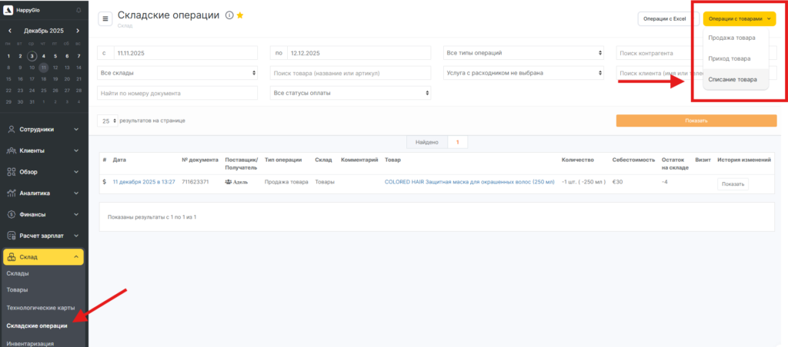The height and width of the screenshot is (347, 788).
Task: Click the notification bell icon
Action: point(78,10)
